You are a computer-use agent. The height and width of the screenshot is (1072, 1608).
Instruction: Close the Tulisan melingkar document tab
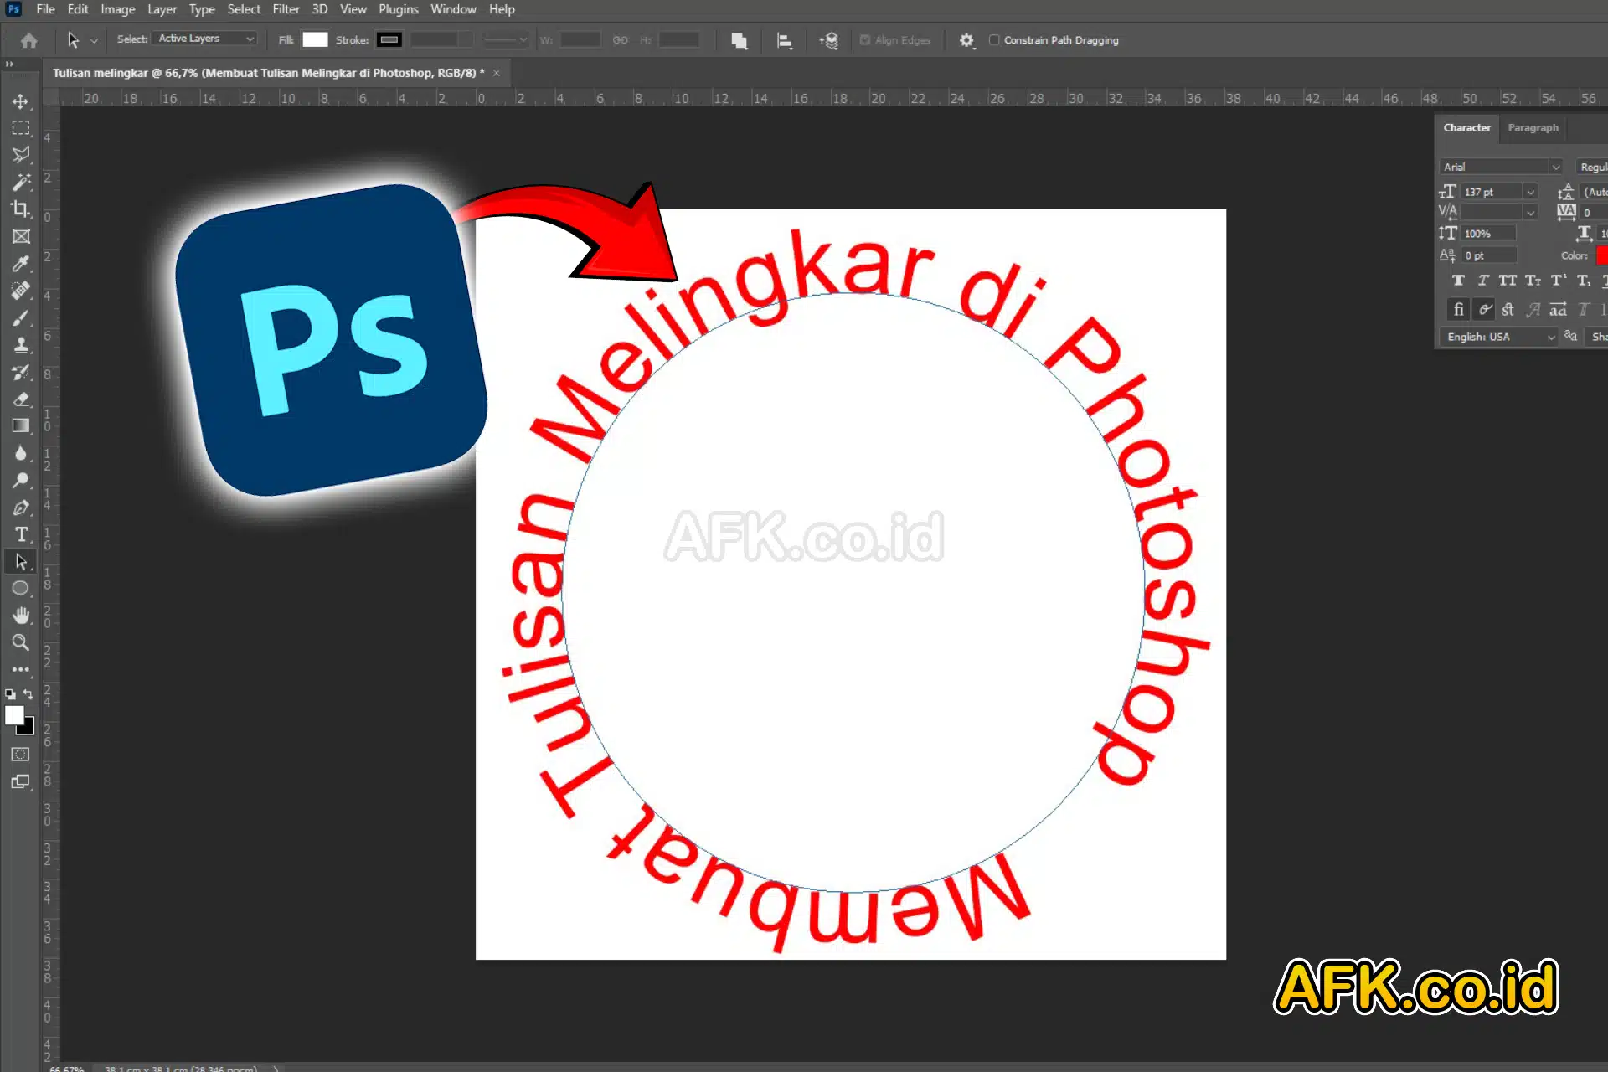coord(496,73)
